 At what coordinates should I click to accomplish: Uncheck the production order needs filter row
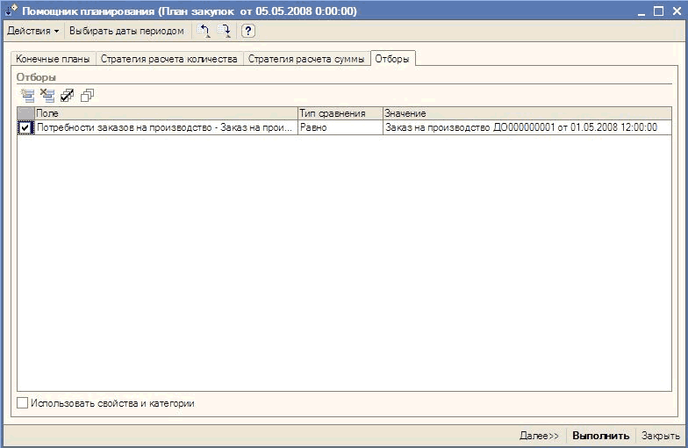click(x=25, y=128)
